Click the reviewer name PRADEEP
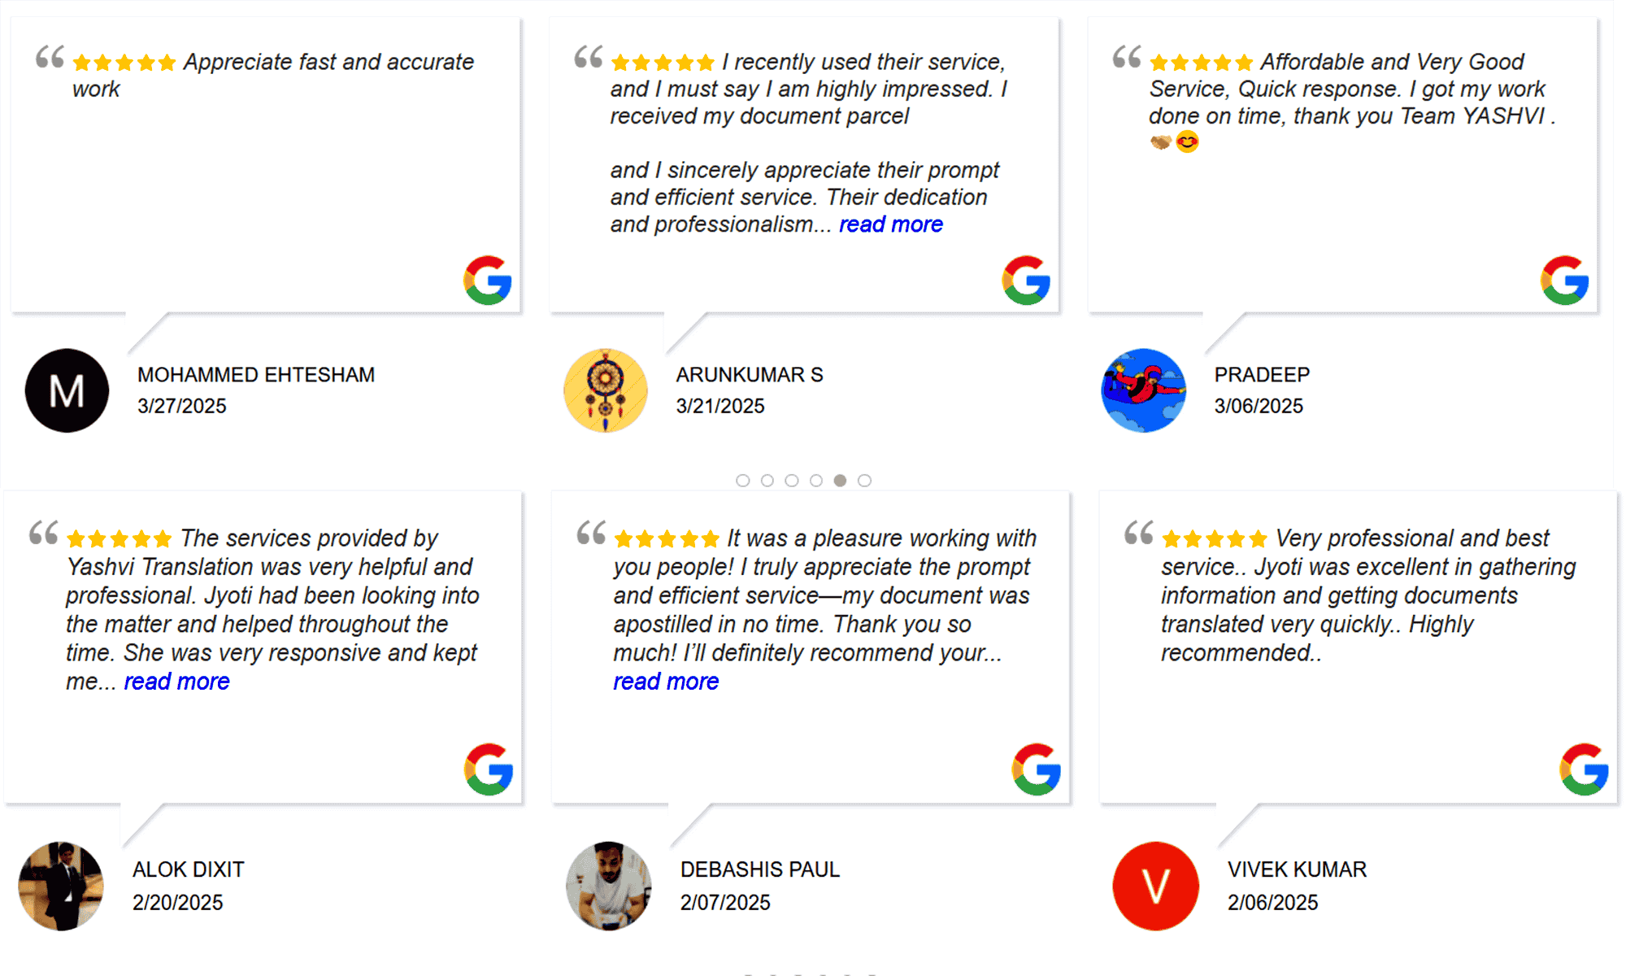This screenshot has width=1626, height=976. pos(1262,375)
